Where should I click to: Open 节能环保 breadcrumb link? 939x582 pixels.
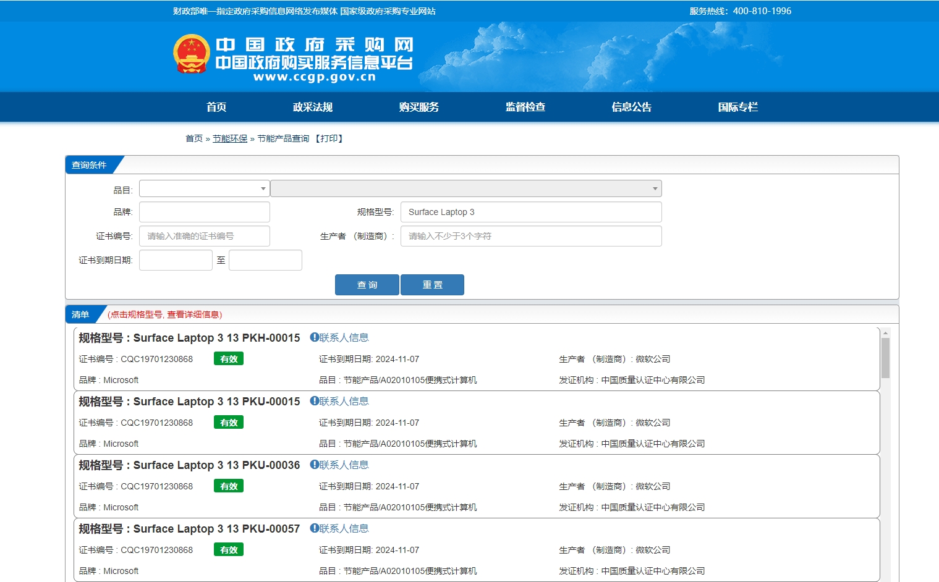230,138
